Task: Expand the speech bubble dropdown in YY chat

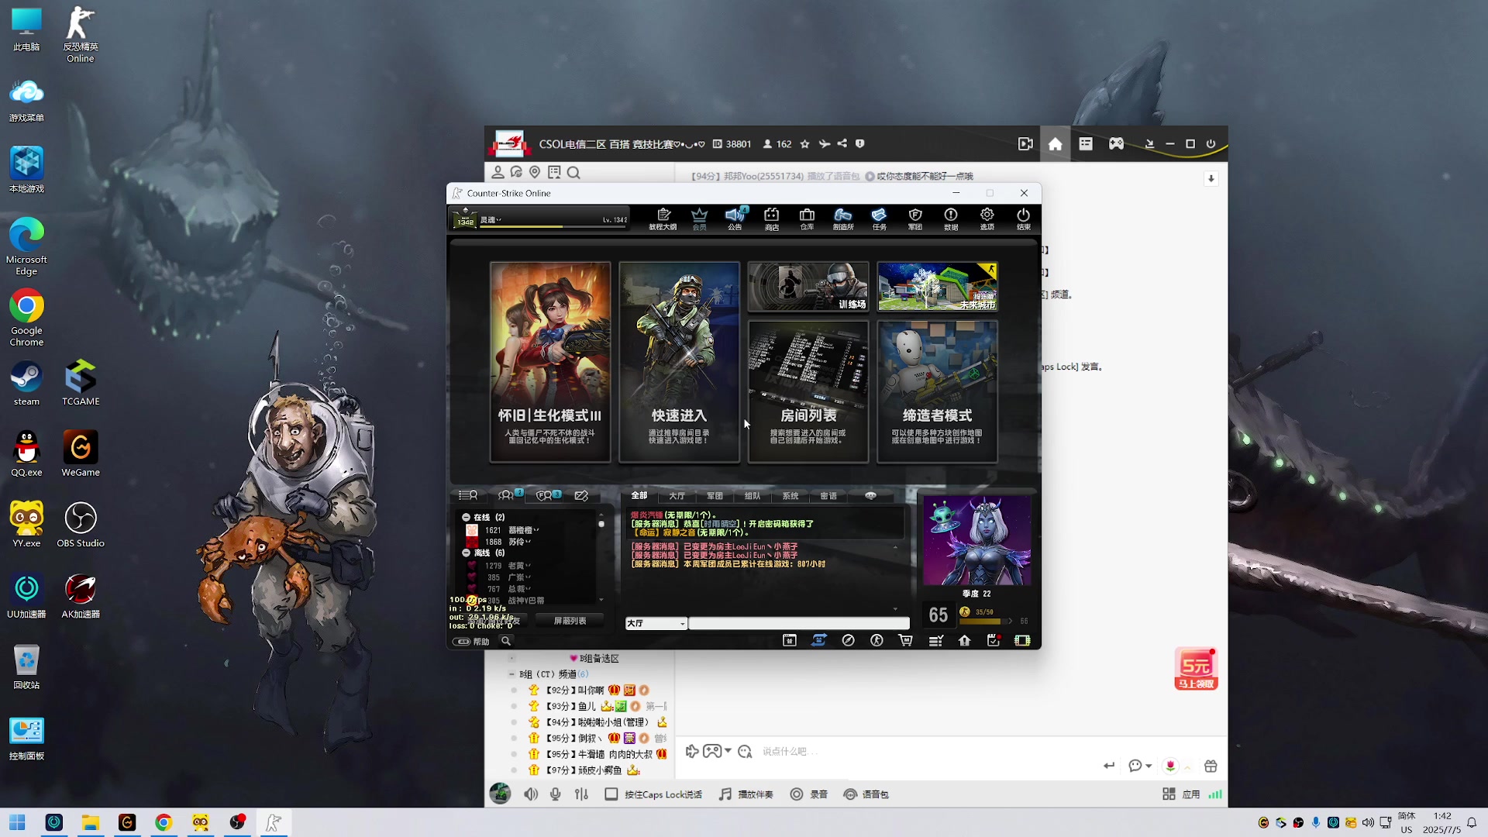Action: pos(1149,766)
